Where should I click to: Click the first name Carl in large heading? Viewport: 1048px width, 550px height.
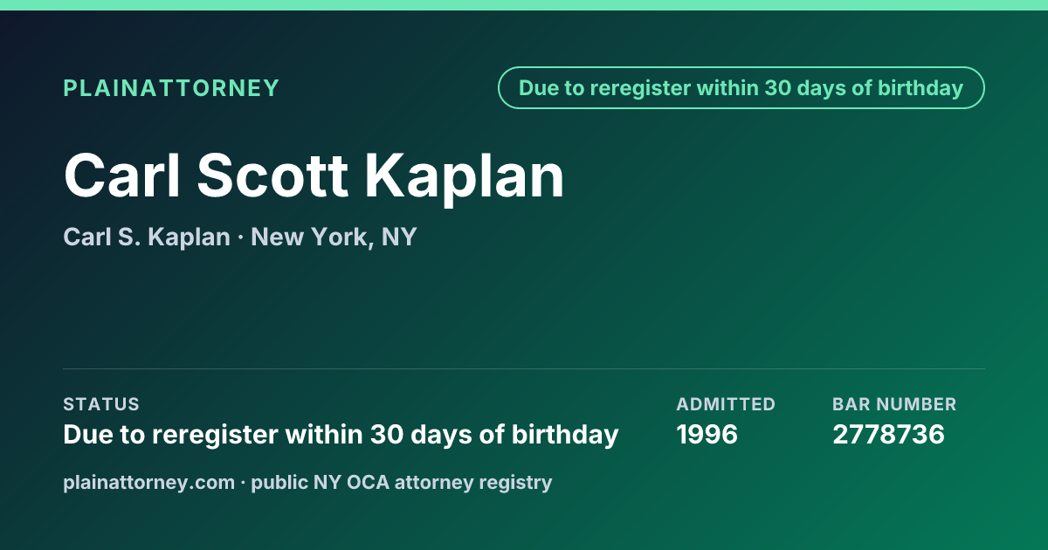click(121, 175)
